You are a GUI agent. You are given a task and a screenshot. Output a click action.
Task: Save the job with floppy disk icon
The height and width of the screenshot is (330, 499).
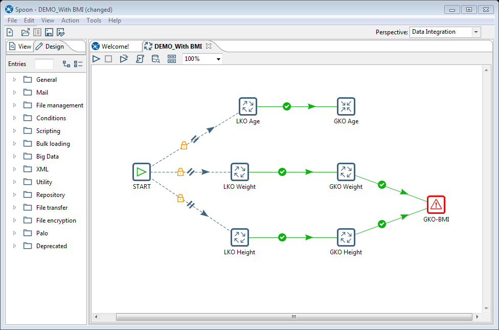tap(49, 32)
